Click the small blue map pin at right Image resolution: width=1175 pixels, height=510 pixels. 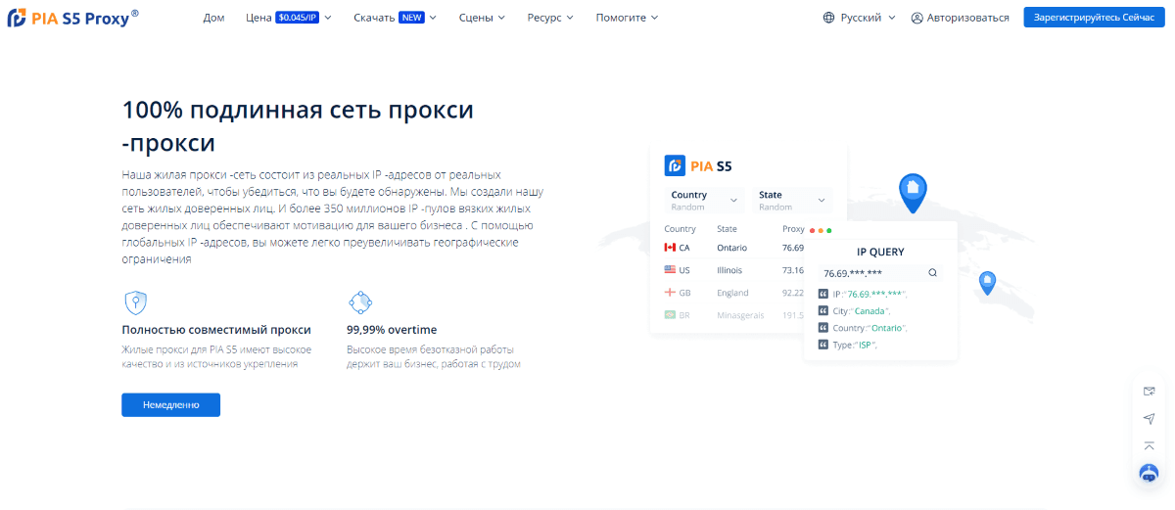987,283
